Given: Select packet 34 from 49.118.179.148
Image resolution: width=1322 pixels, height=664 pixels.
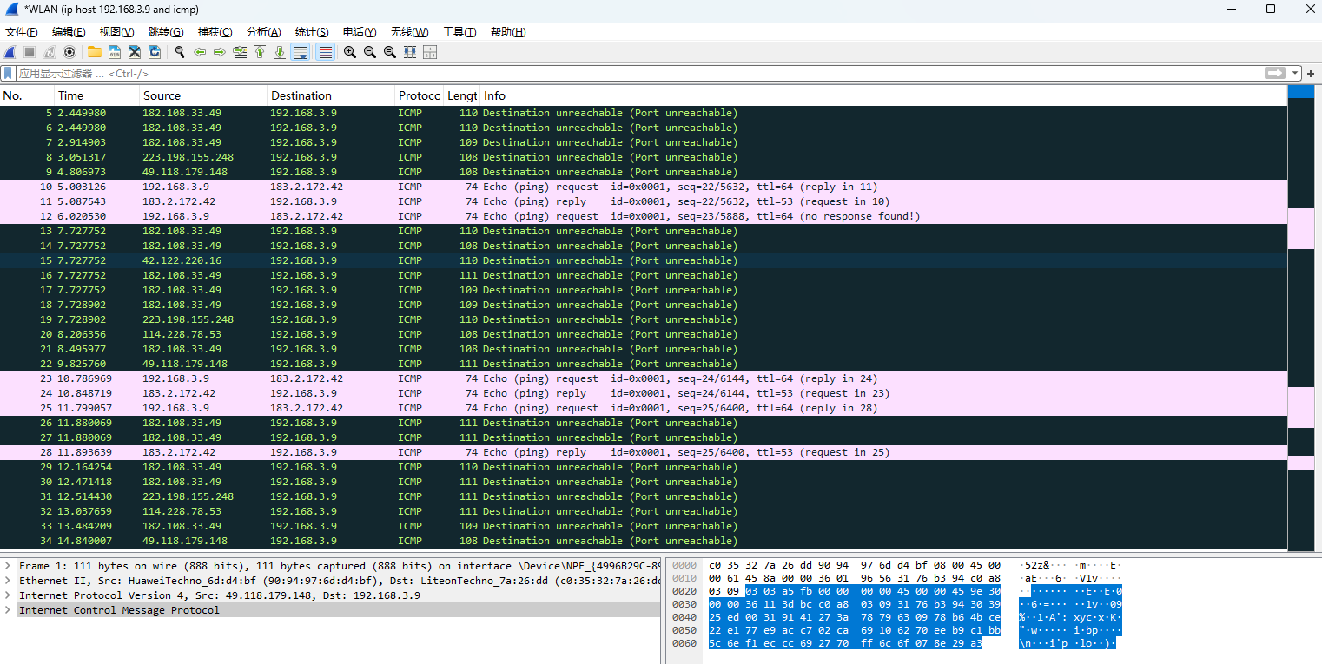Looking at the screenshot, I should pyautogui.click(x=643, y=541).
